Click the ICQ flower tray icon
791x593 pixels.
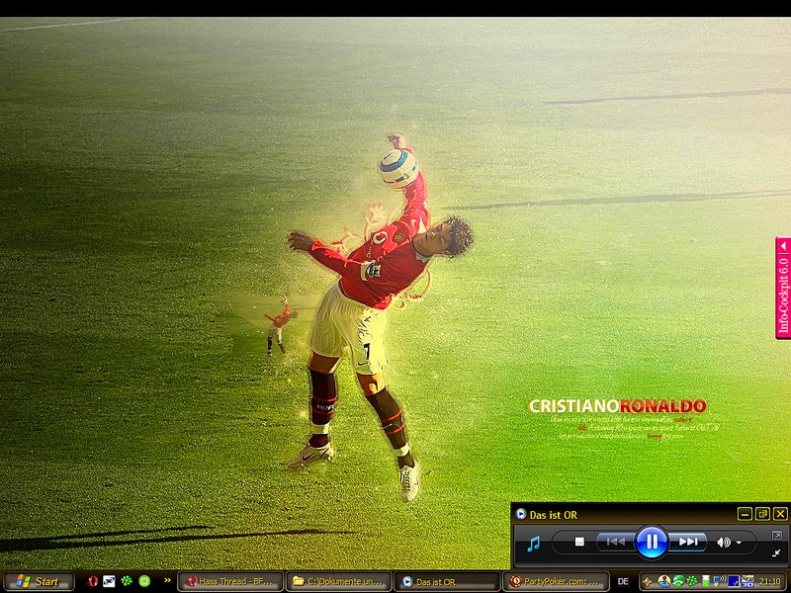click(693, 581)
